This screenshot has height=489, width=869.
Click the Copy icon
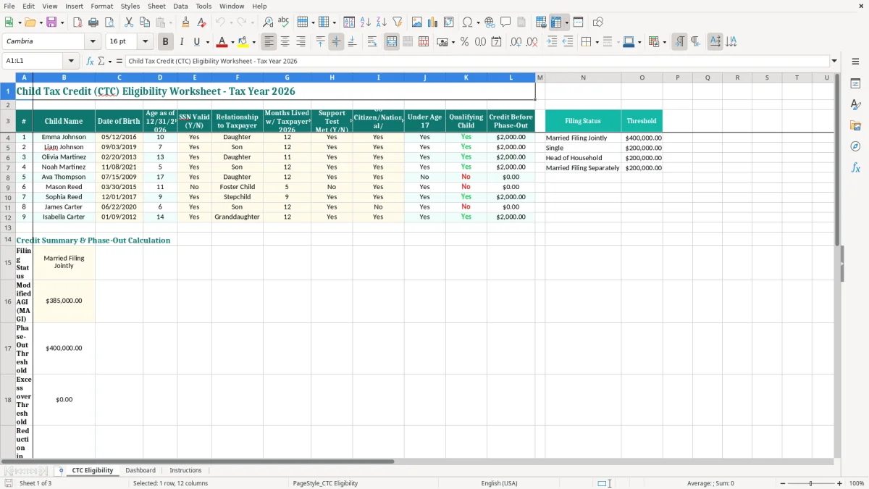coord(144,22)
